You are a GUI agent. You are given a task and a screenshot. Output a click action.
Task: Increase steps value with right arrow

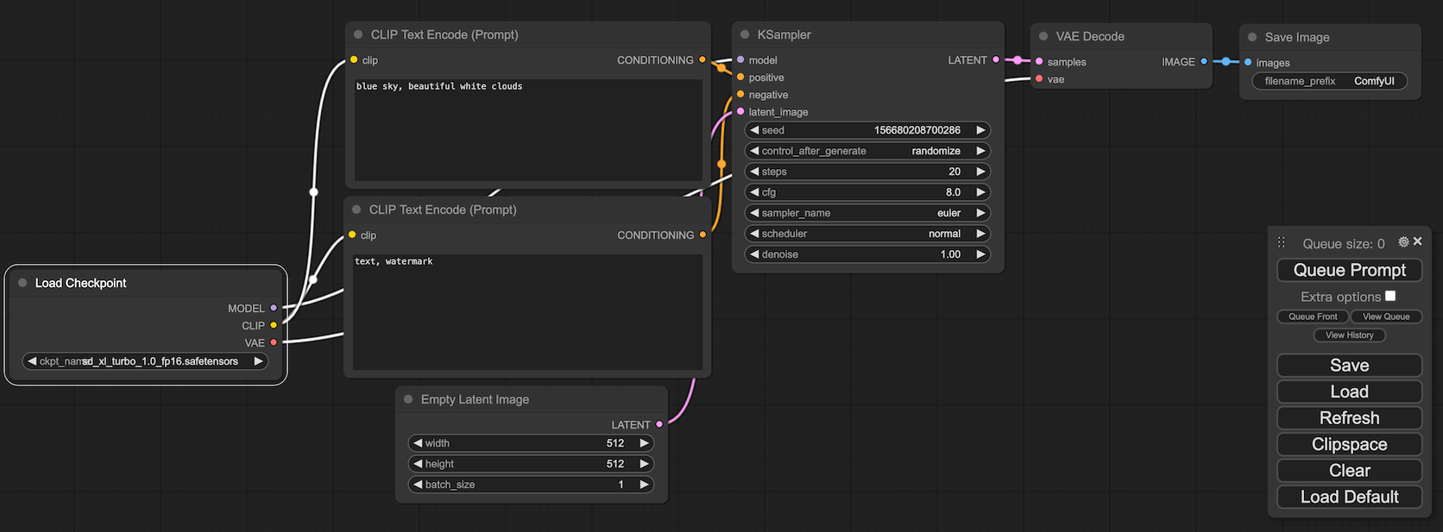pos(980,172)
